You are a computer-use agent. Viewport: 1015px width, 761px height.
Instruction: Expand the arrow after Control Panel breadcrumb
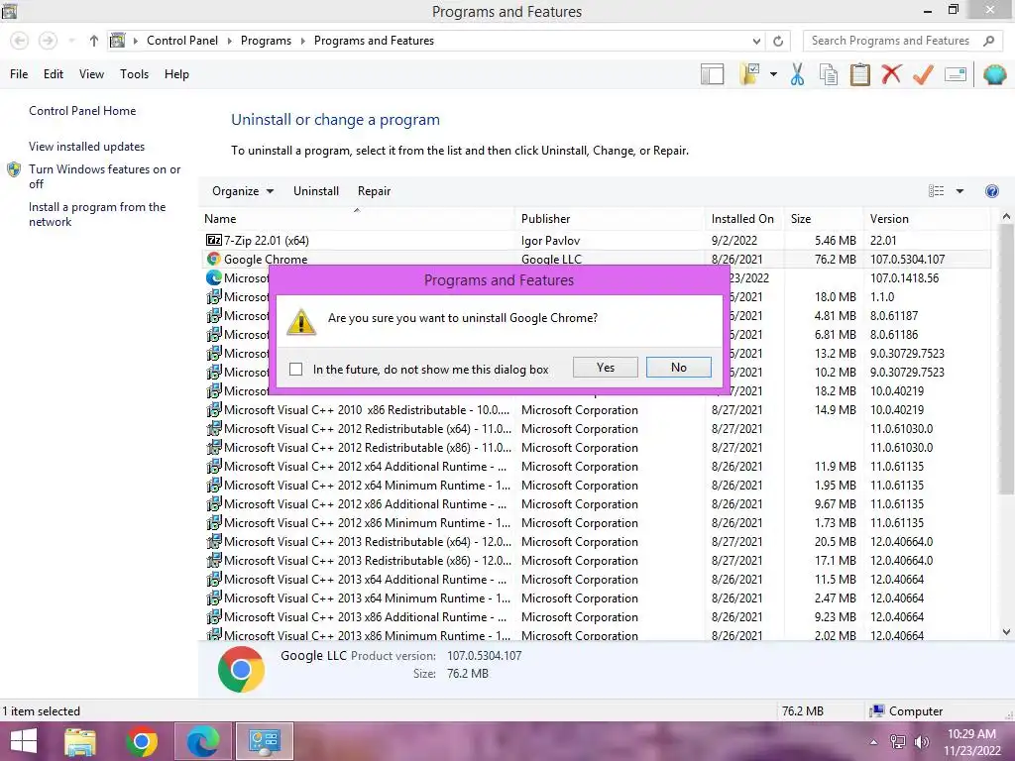[229, 41]
